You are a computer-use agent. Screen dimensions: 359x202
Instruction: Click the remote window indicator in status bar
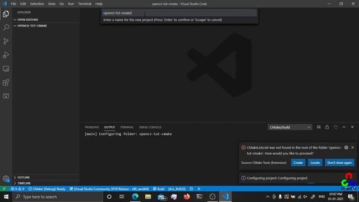pos(4,189)
